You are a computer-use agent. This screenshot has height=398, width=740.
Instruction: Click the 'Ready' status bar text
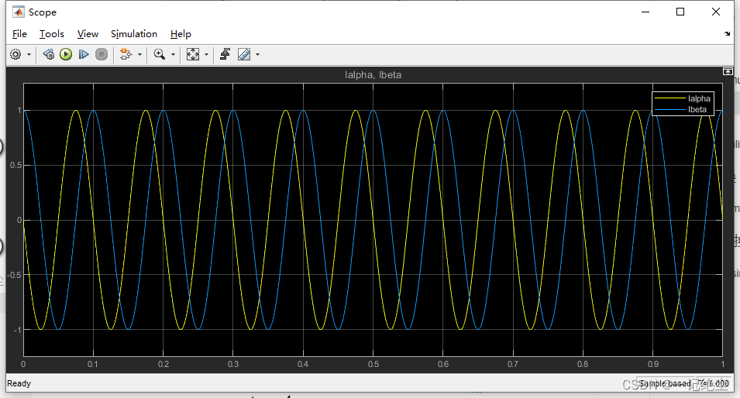coord(19,383)
